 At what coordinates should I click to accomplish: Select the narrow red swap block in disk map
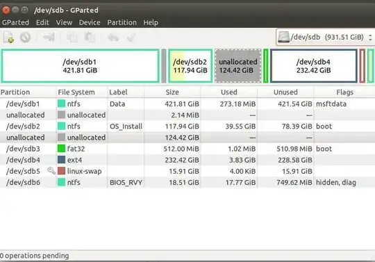click(x=362, y=66)
